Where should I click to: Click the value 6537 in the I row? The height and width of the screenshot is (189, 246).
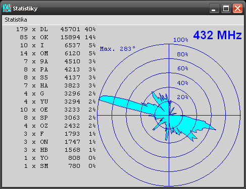click(72, 45)
